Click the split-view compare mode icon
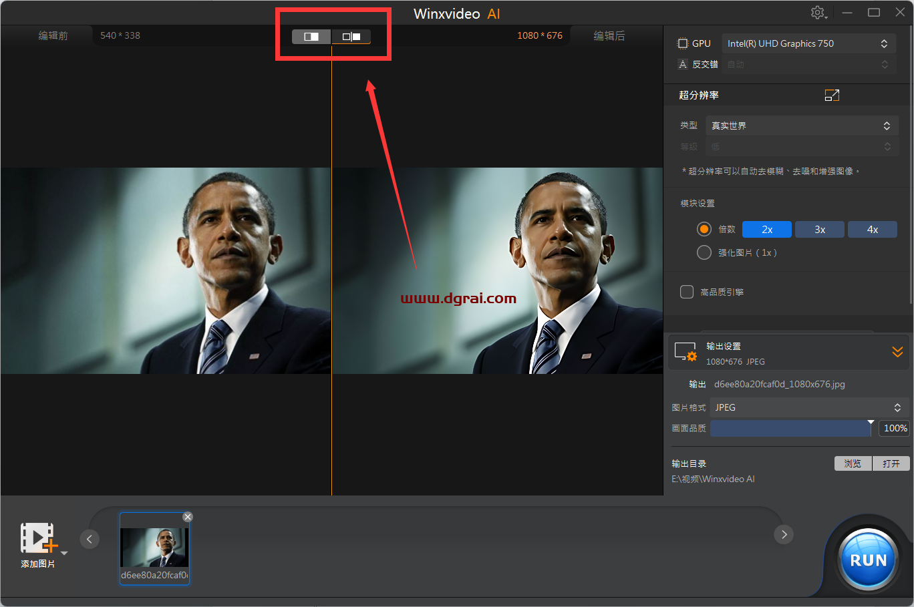Viewport: 914px width, 607px height. (311, 37)
